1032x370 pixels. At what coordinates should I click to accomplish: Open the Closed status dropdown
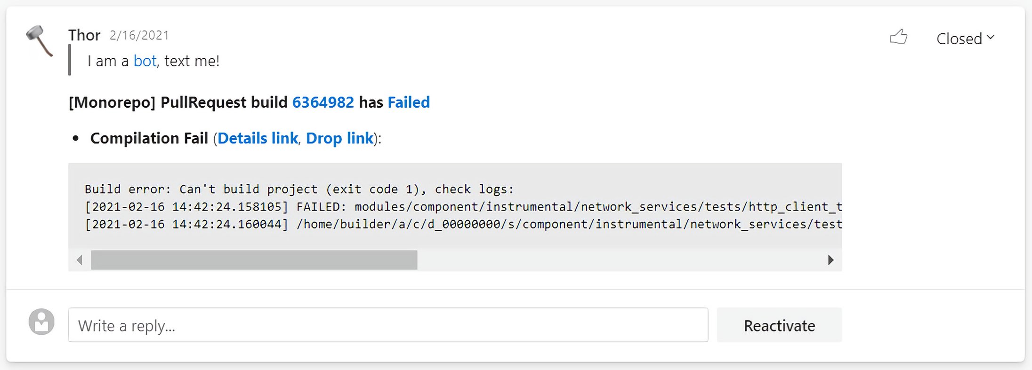click(x=965, y=38)
